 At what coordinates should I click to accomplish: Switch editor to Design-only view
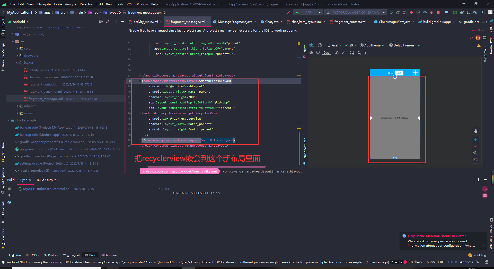click(x=485, y=38)
